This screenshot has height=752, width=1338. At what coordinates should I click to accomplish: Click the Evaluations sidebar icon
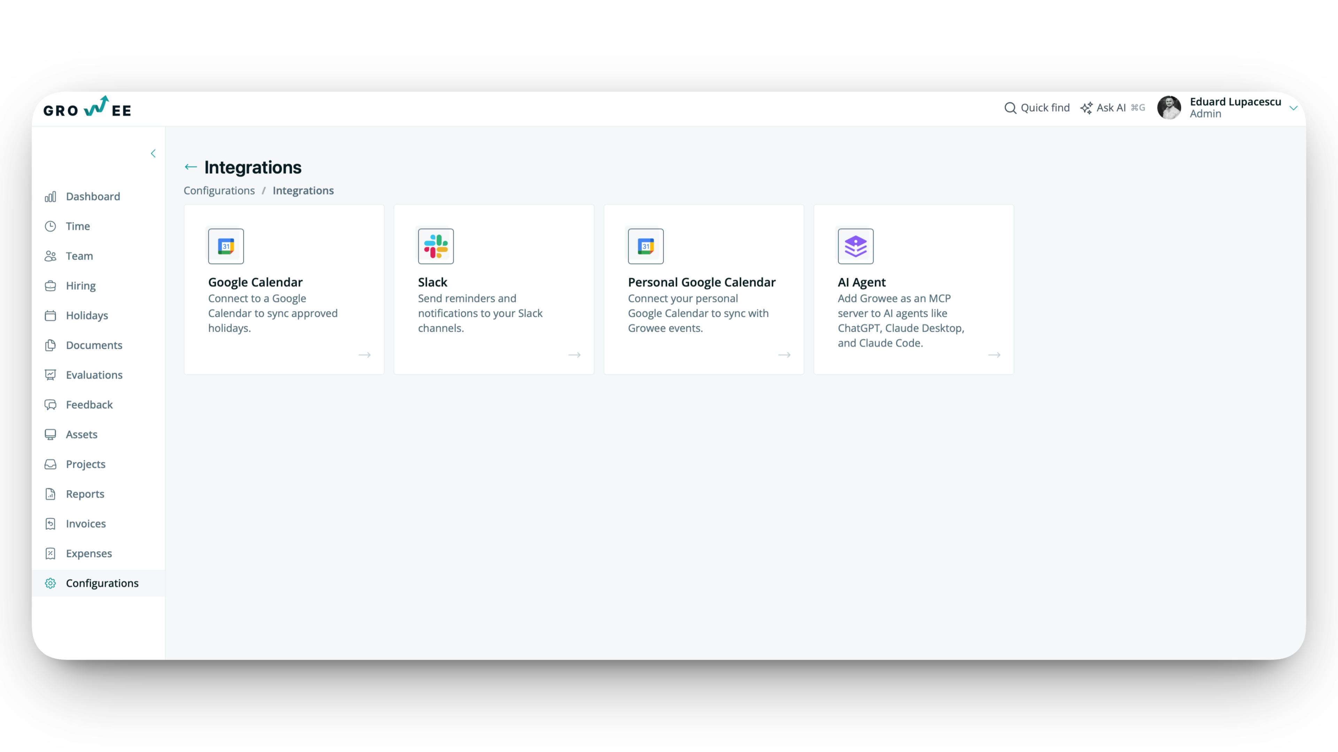click(x=51, y=375)
